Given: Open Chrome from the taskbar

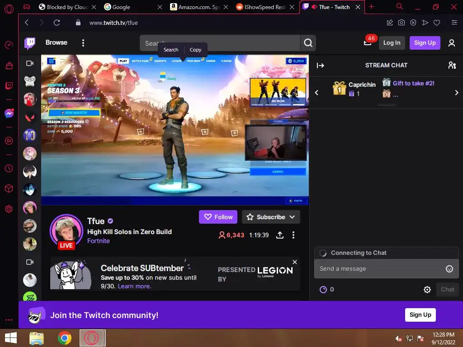Looking at the screenshot, I should (64, 338).
